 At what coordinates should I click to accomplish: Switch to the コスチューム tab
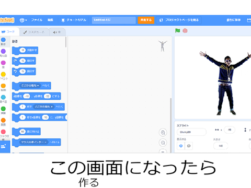[x=34, y=32]
